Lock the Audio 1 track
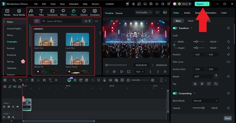 pyautogui.click(x=4, y=117)
